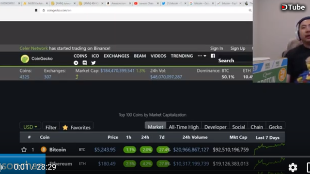Favorite Bitcoin with the star icon
Screen dimensions: 310x174
click(24, 150)
